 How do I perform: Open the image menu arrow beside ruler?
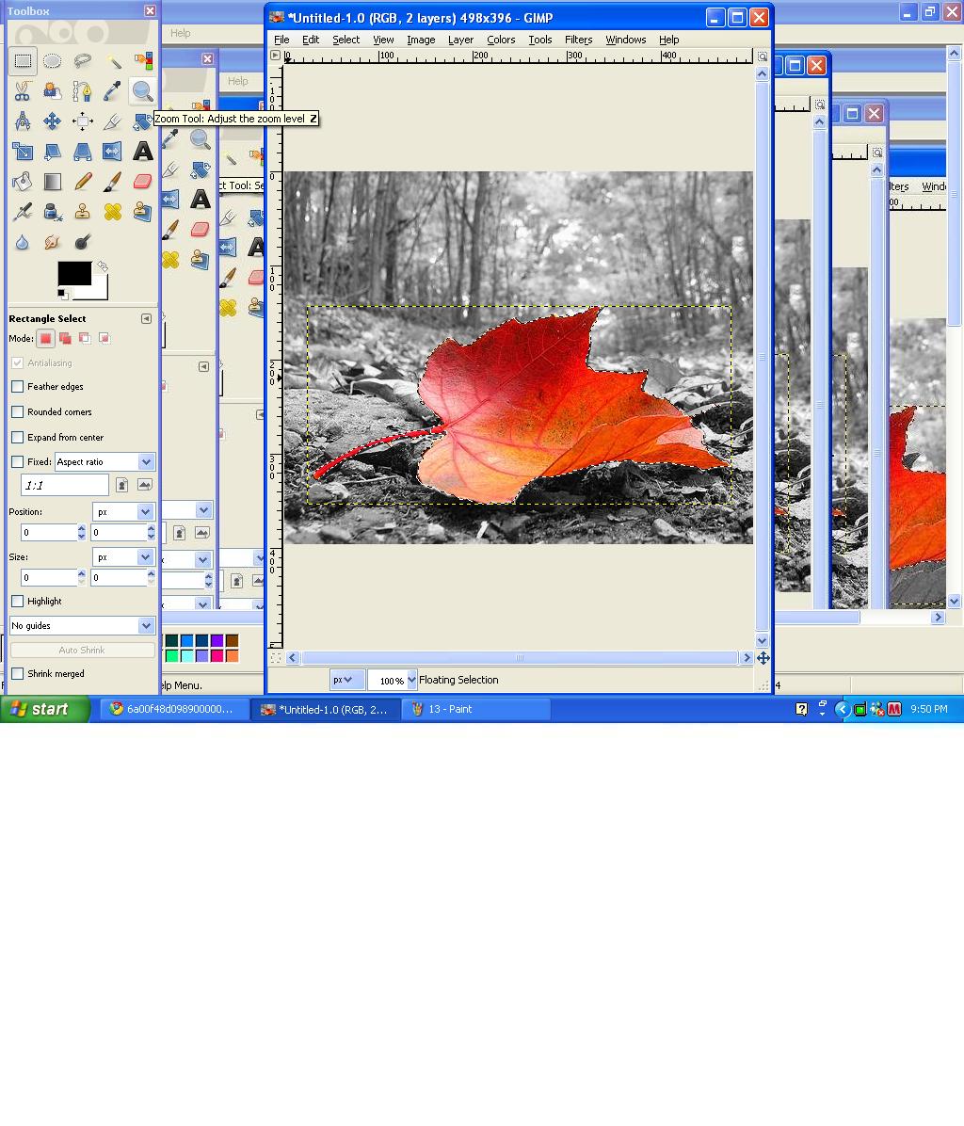coord(276,56)
